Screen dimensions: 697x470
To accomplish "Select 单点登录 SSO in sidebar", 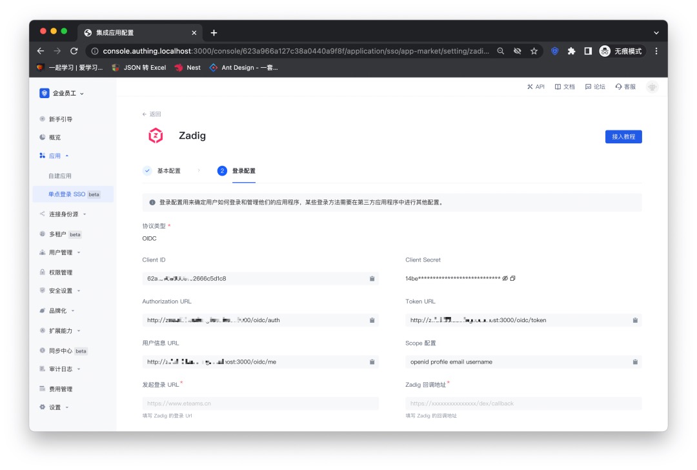I will [x=74, y=194].
